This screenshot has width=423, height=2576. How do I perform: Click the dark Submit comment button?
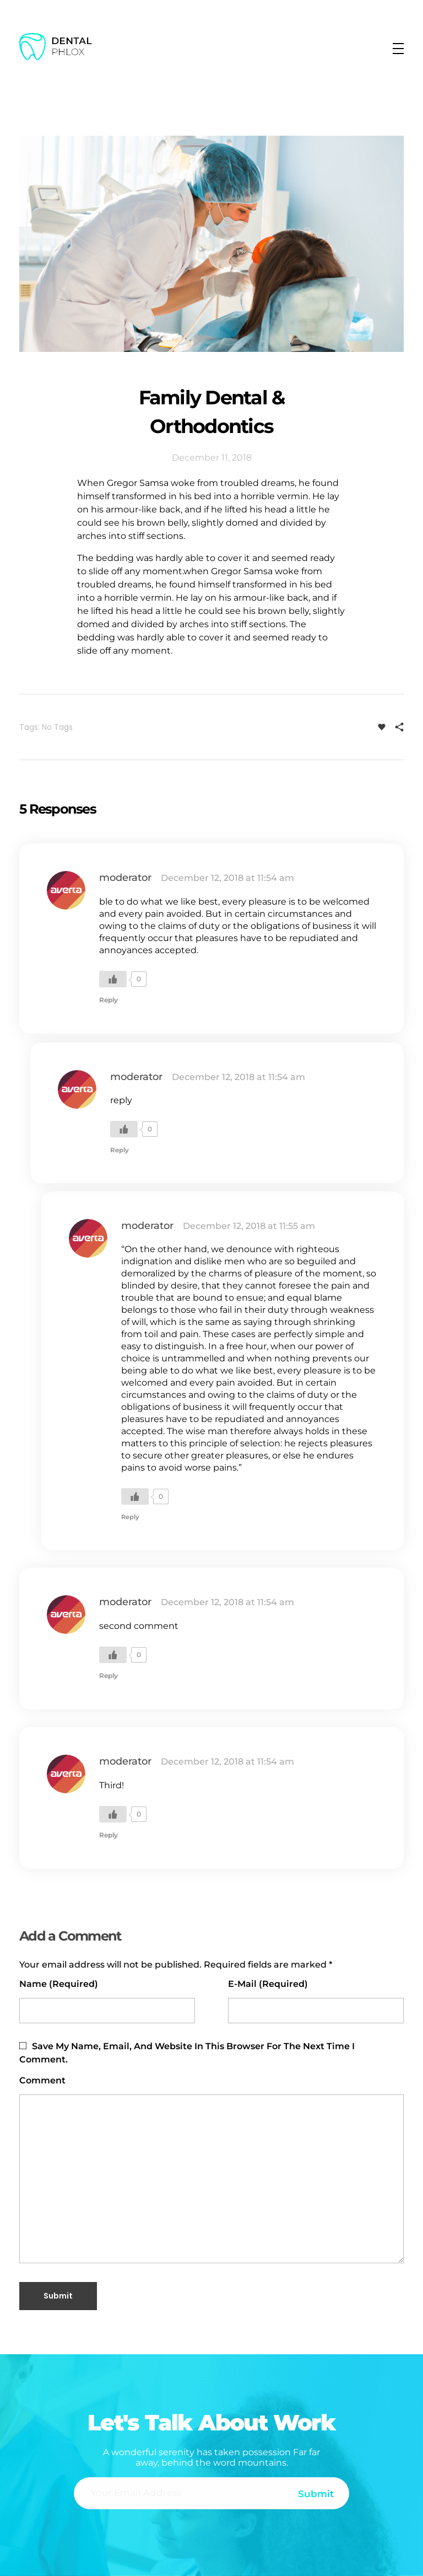pyautogui.click(x=58, y=2296)
